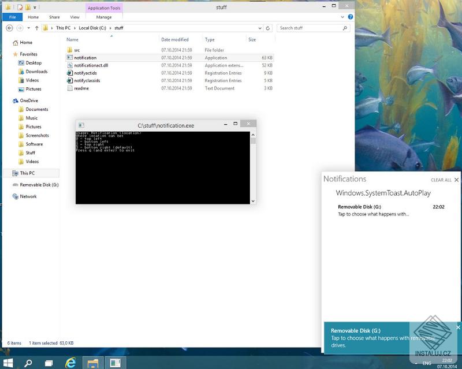462x369 pixels.
Task: Click Clear All in Notifications panel
Action: tap(441, 180)
